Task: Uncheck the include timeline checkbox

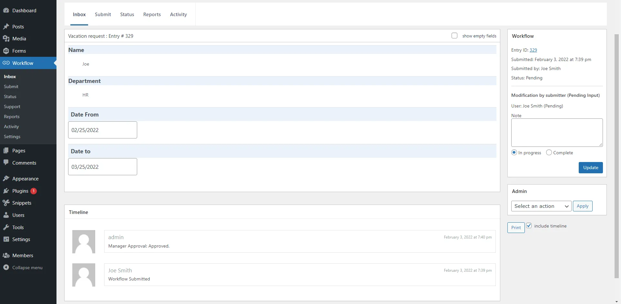Action: pyautogui.click(x=529, y=226)
